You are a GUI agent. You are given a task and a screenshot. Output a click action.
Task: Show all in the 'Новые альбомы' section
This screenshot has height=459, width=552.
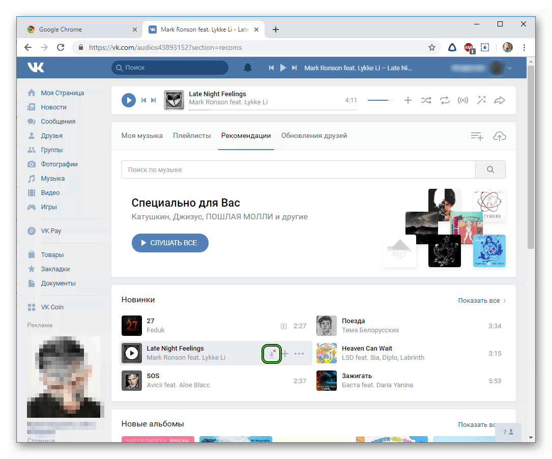point(476,425)
